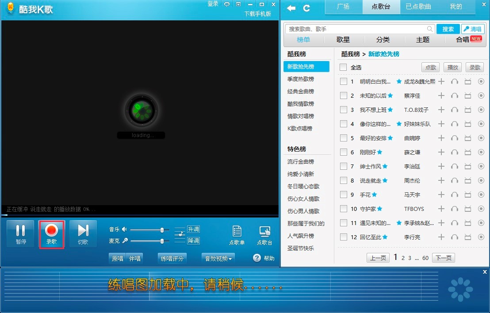Check the 全选 select-all checkbox

tap(343, 67)
